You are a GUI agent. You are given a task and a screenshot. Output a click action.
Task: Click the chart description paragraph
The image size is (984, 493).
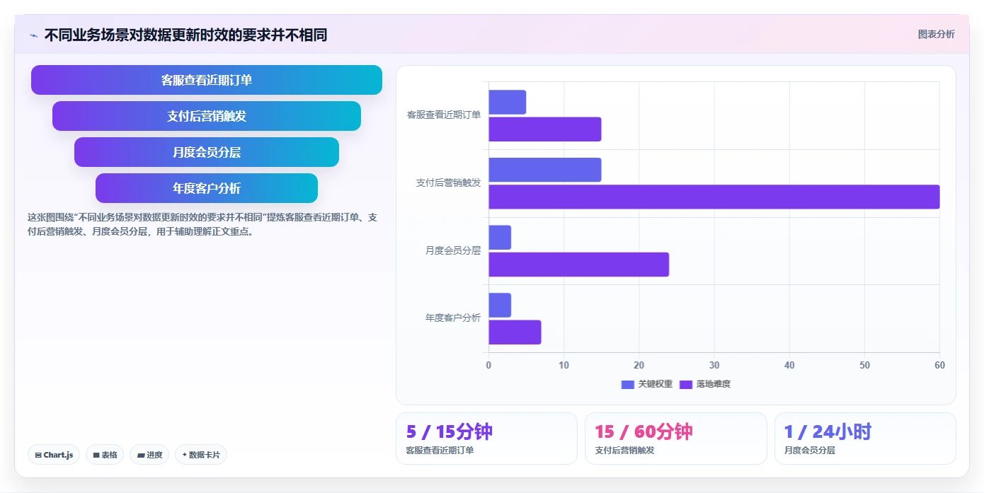tap(202, 224)
